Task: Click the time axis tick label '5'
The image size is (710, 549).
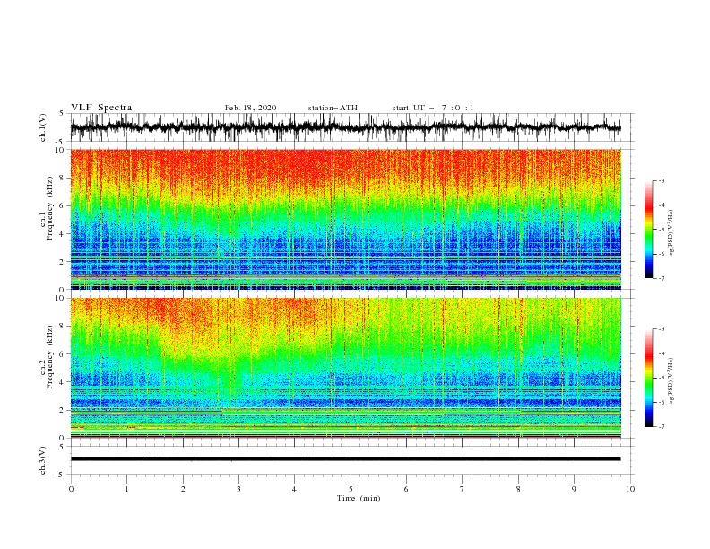Action: (351, 489)
